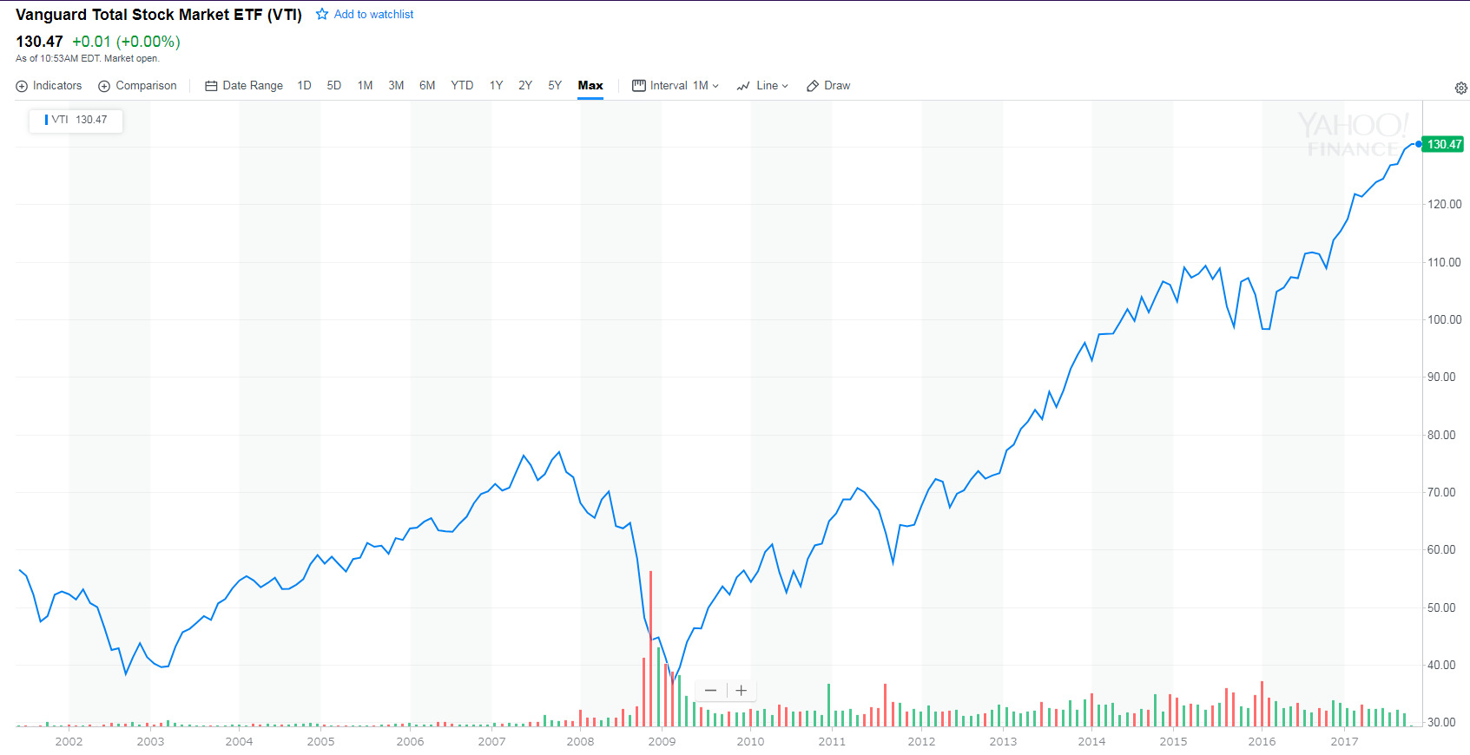The height and width of the screenshot is (755, 1470).
Task: Switch to the 5Y range
Action: pyautogui.click(x=555, y=86)
